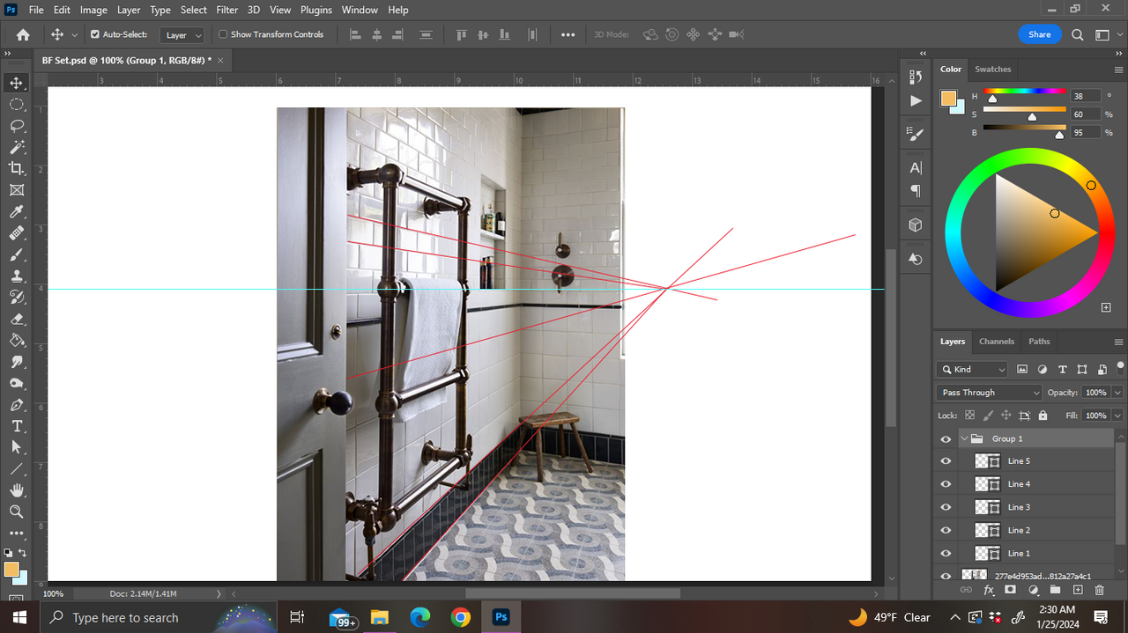1128x633 pixels.
Task: Select the Horizontal Type tool
Action: pos(16,426)
